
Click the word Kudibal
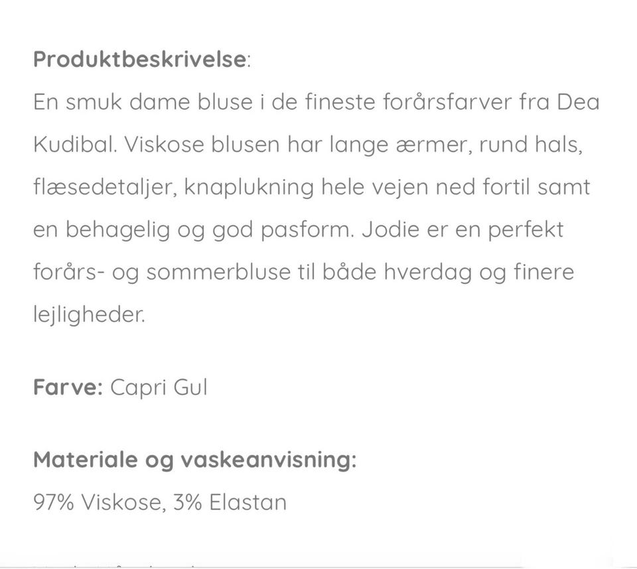pyautogui.click(x=75, y=145)
